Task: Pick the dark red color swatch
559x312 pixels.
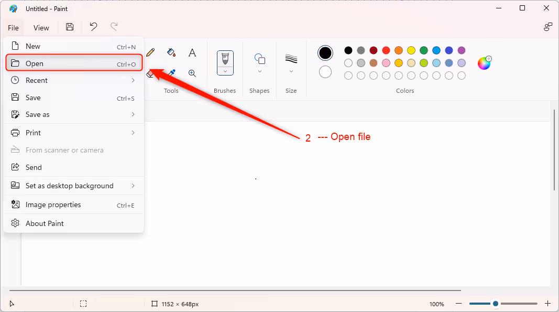Action: (x=373, y=50)
